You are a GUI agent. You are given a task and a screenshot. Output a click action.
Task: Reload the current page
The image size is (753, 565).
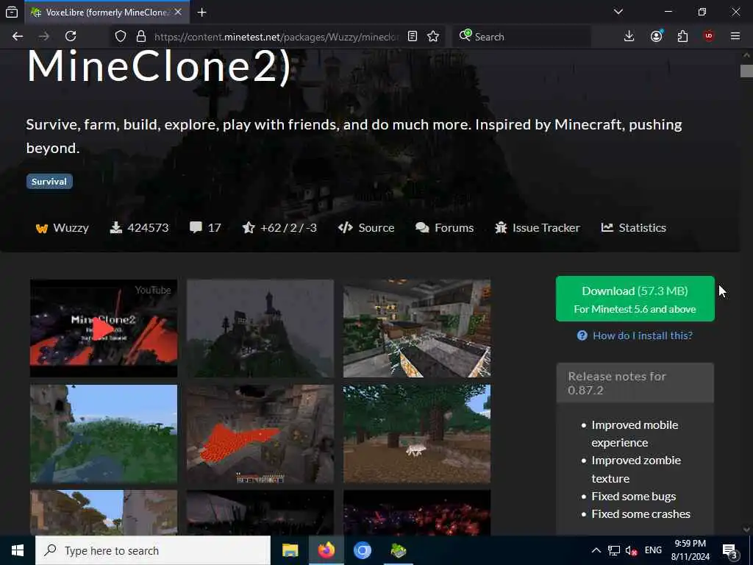71,37
